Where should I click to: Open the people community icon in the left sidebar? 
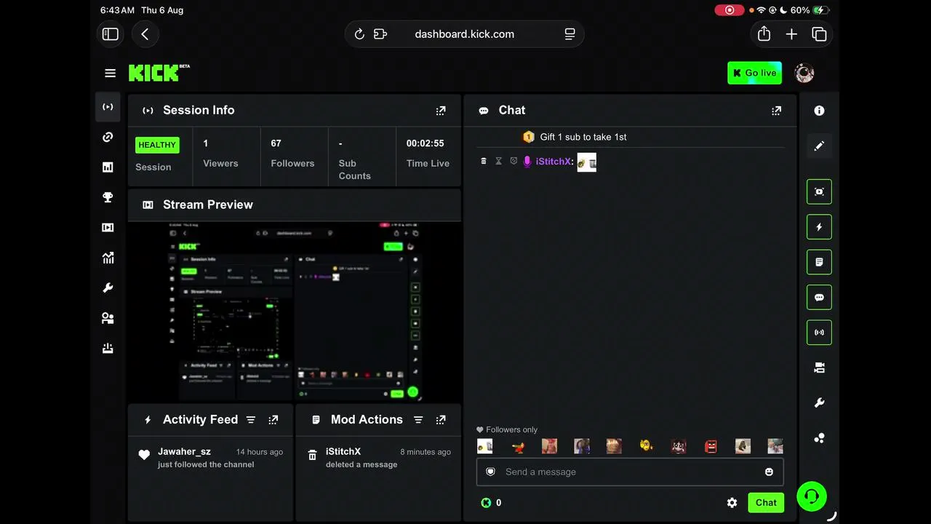click(108, 318)
